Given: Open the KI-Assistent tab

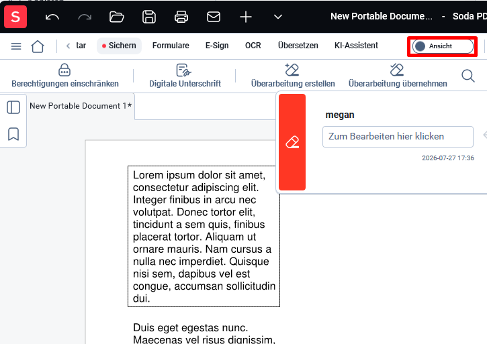Looking at the screenshot, I should click(x=356, y=46).
